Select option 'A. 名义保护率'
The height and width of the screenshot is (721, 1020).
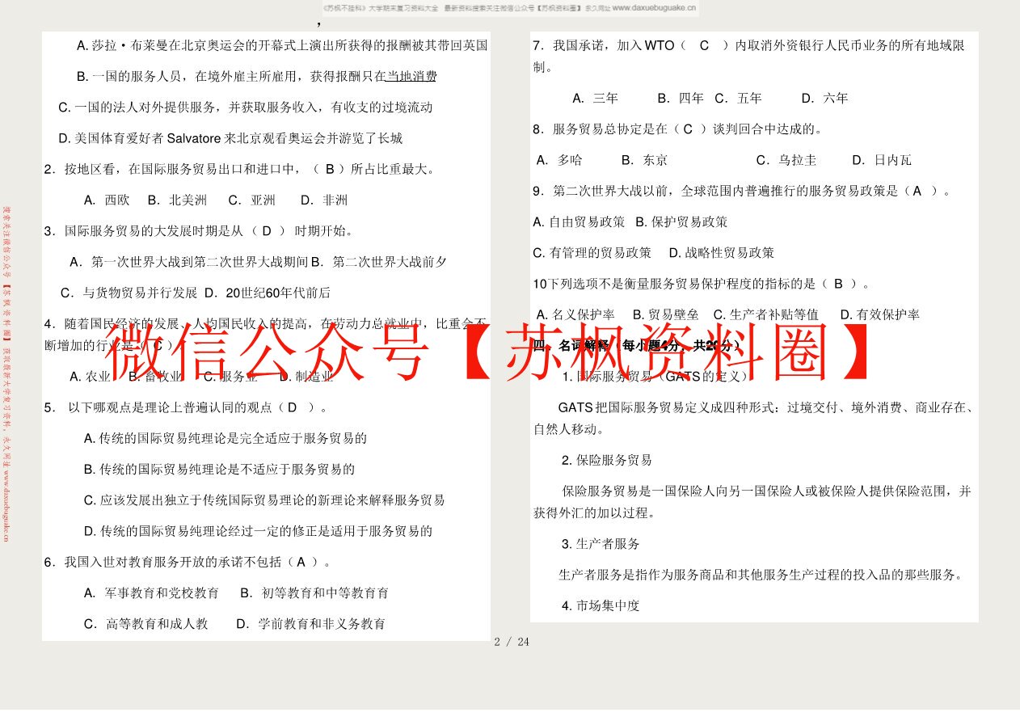[575, 314]
